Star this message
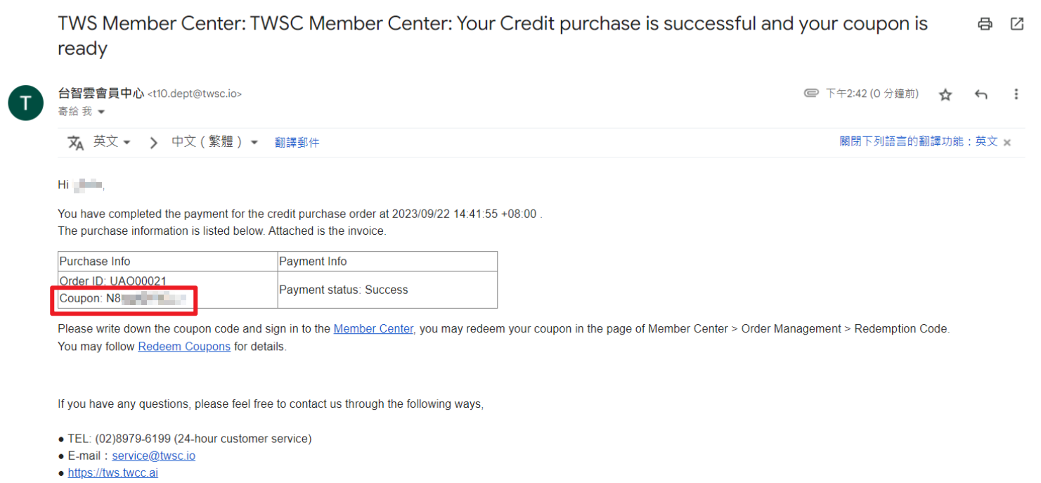The image size is (1041, 483). 945,94
